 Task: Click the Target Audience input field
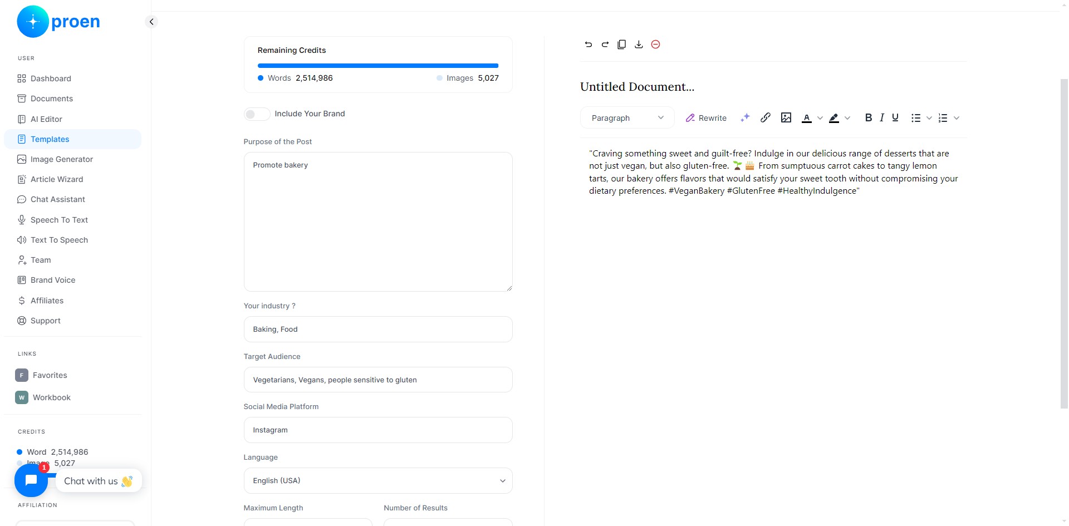378,380
